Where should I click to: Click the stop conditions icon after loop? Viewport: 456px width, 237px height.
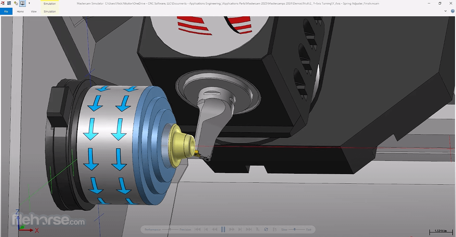coord(274,229)
